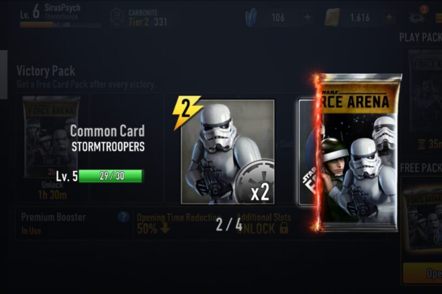Click the player experience bar under SirusPsych
Viewport: 442px width, 294px height.
coord(61,25)
